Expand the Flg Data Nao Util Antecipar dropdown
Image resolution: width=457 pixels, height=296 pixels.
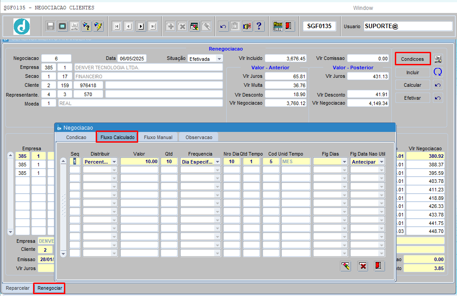coord(382,162)
